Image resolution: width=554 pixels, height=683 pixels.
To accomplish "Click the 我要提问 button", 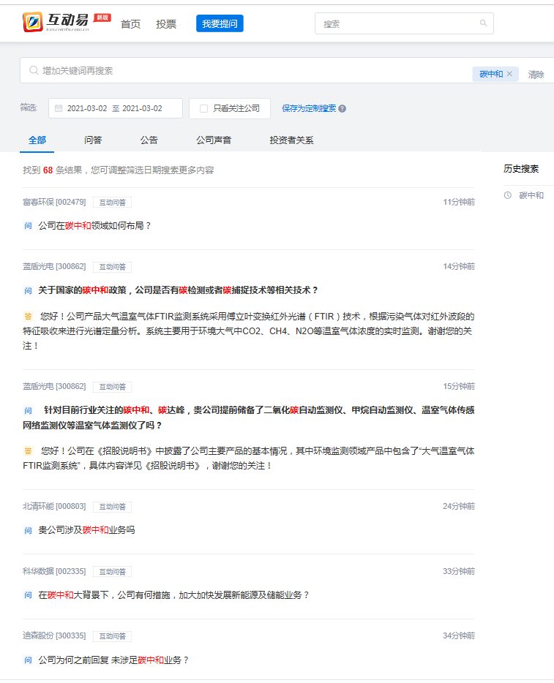I will coord(220,23).
